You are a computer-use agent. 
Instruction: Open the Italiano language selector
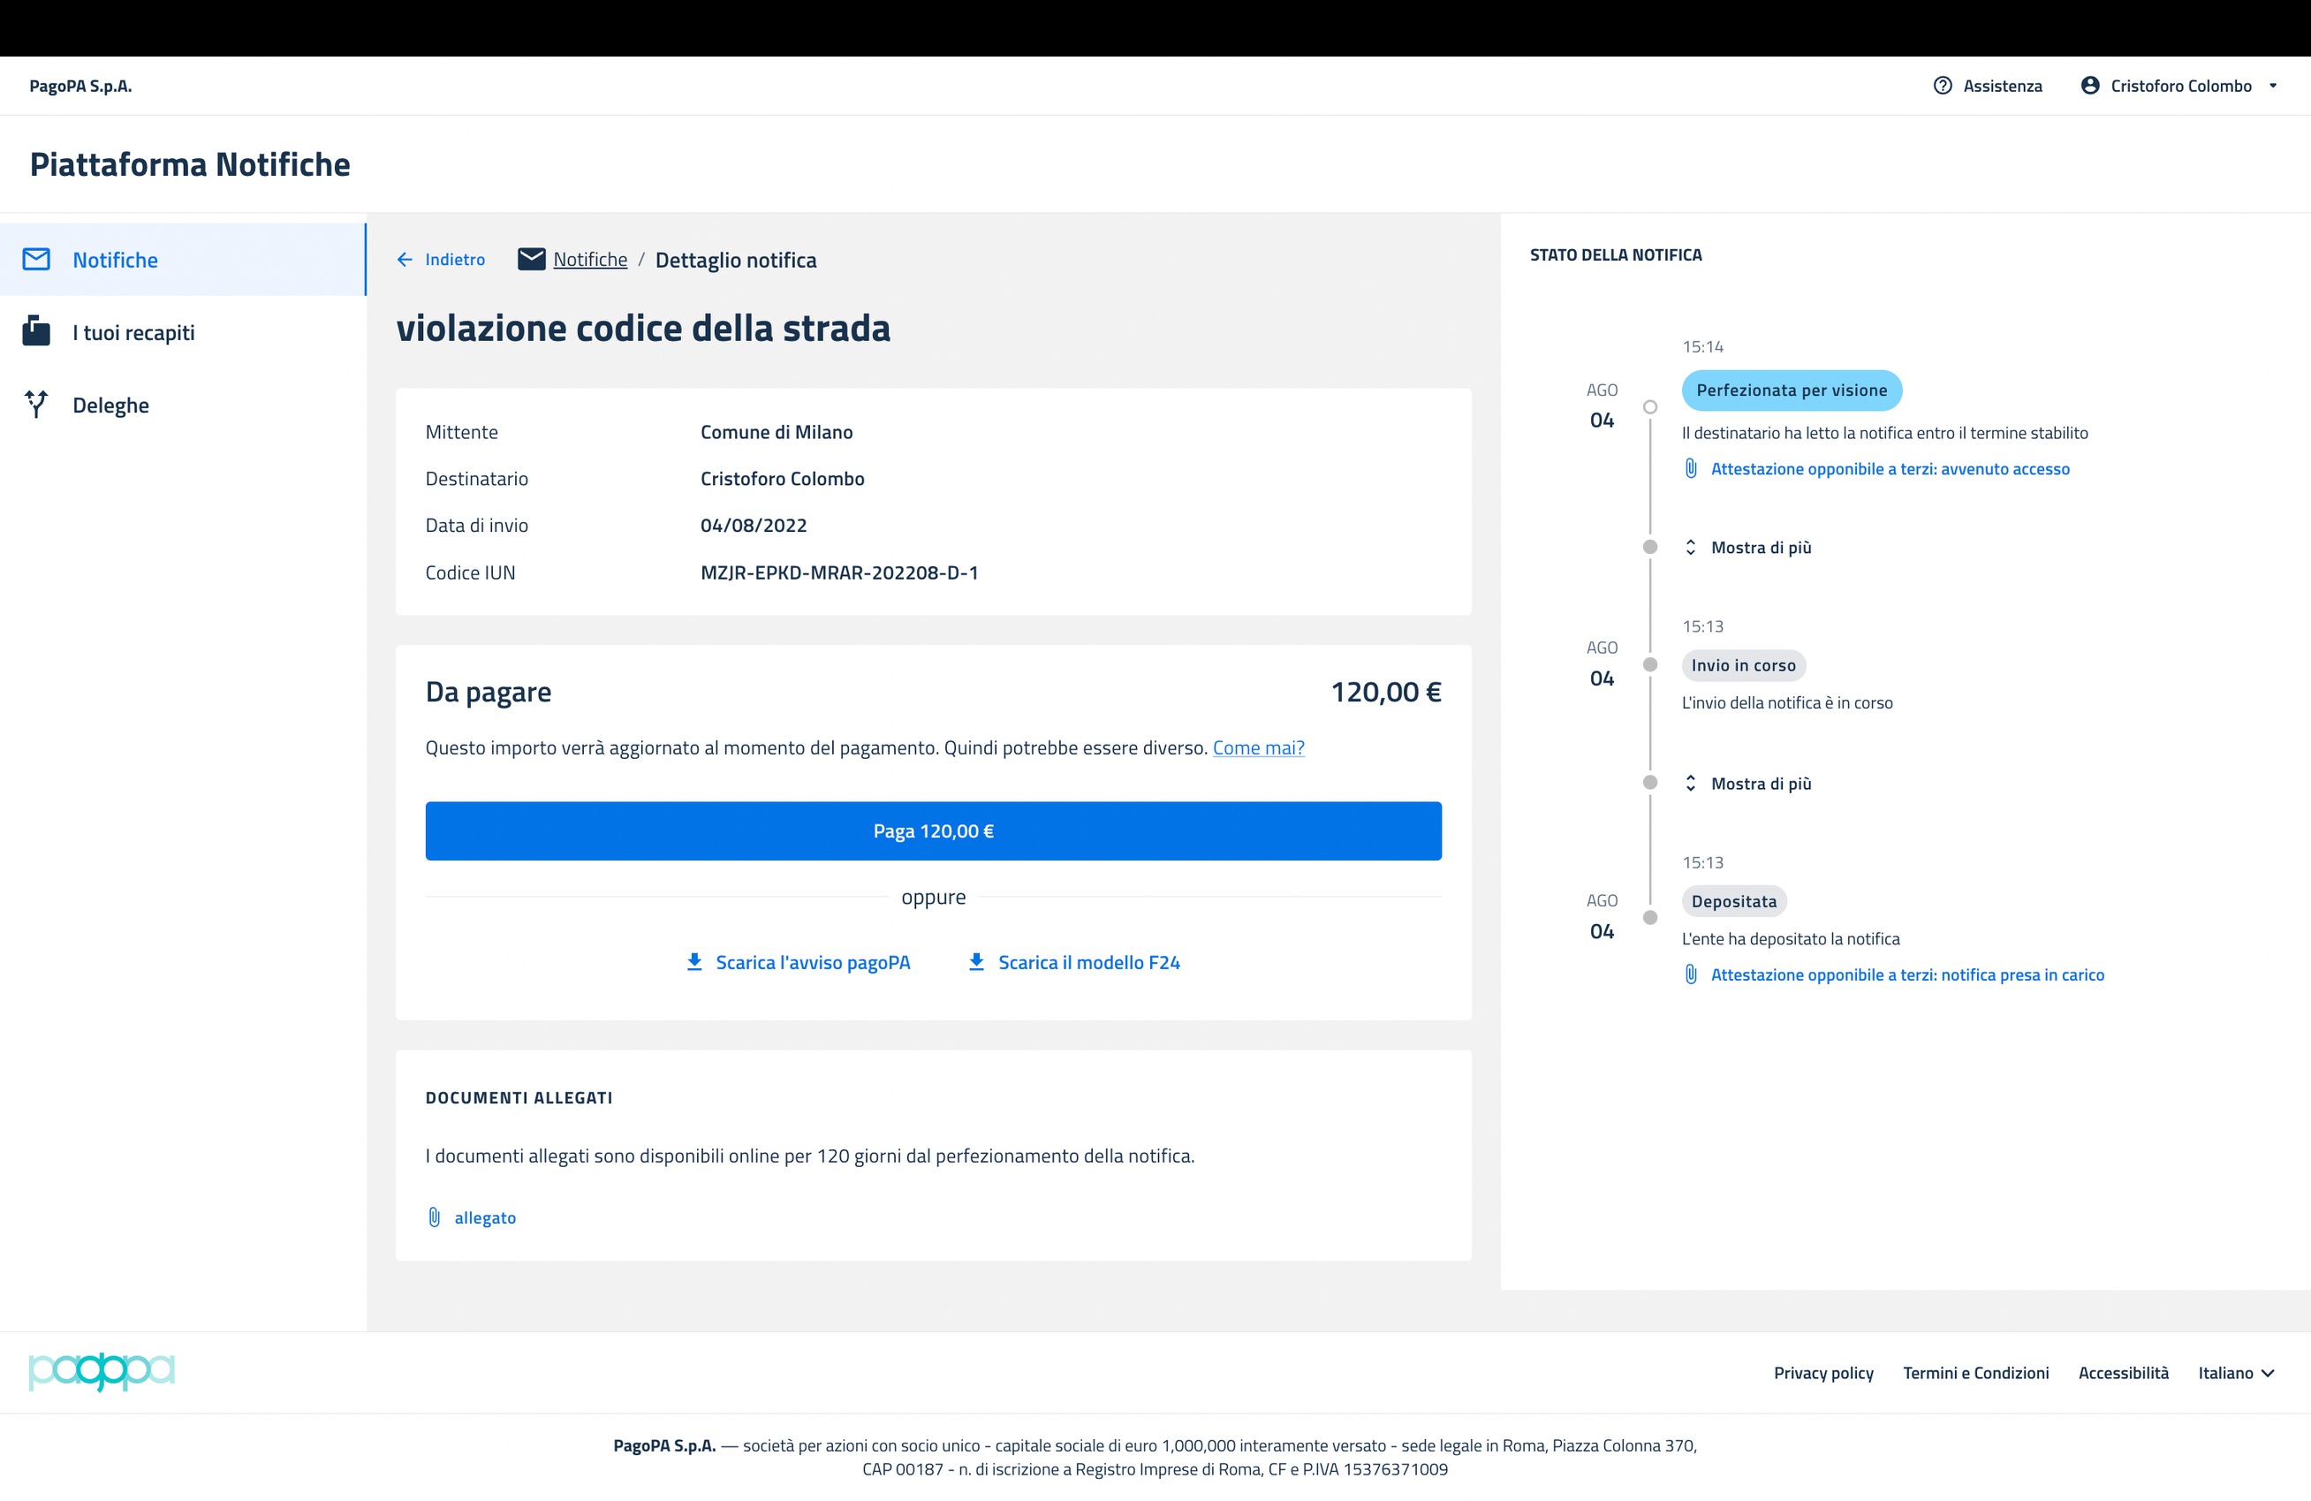2235,1373
